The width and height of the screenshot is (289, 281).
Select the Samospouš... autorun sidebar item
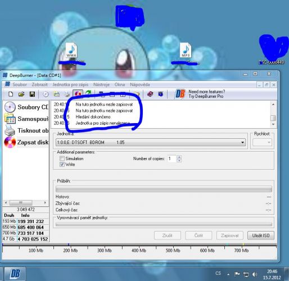pos(26,119)
